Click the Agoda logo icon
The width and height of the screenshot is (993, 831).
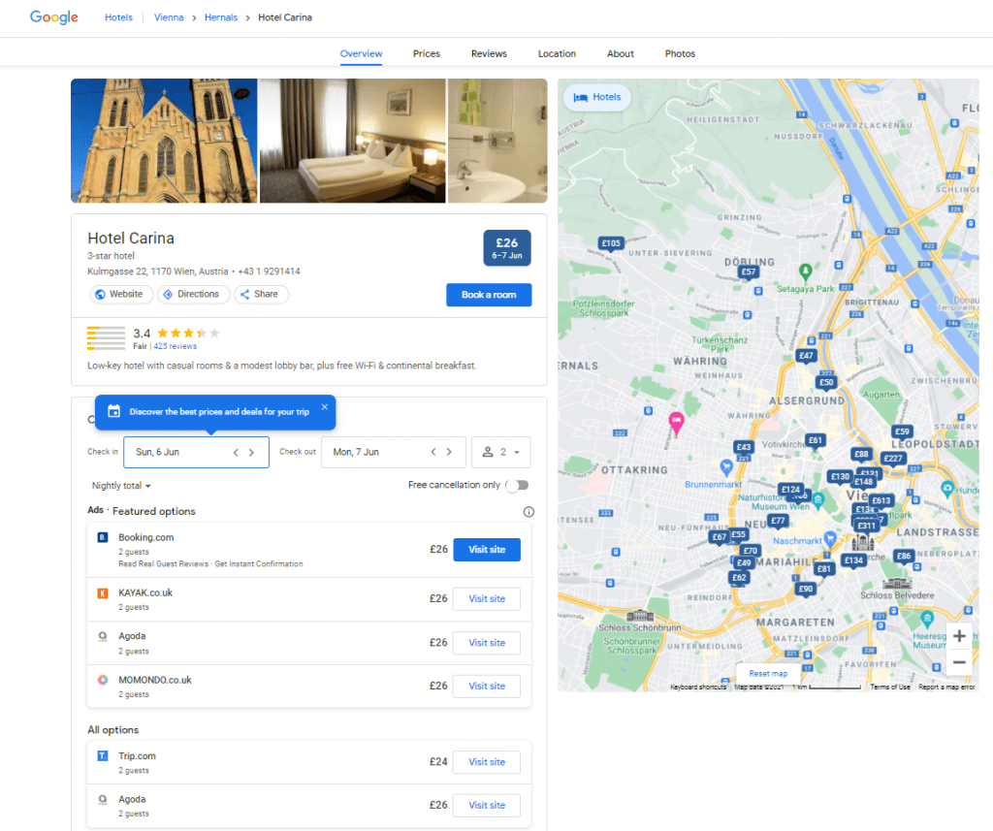tap(102, 637)
